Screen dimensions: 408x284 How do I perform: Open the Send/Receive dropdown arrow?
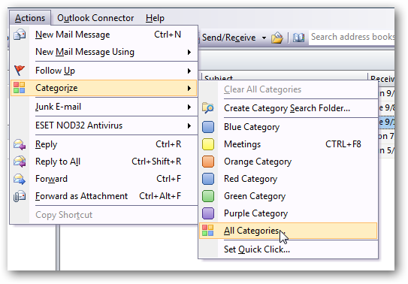(264, 38)
